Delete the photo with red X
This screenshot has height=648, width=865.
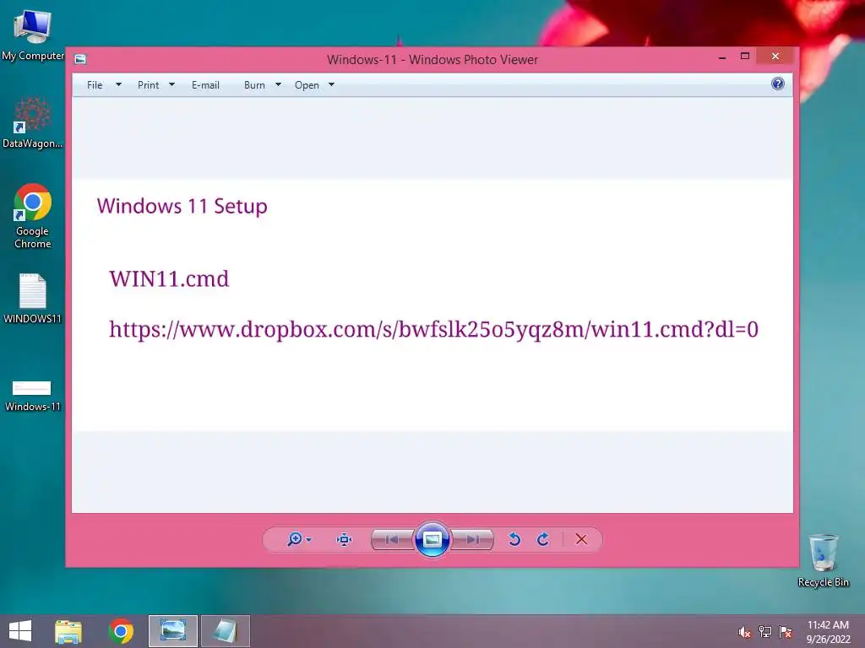581,539
